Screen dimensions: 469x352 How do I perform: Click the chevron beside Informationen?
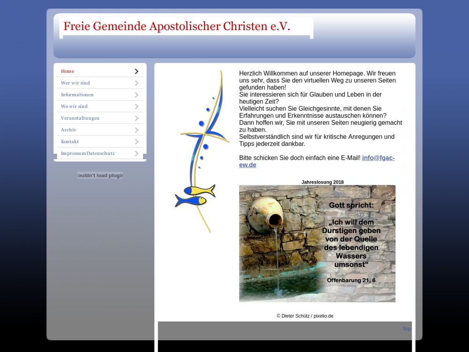[136, 95]
